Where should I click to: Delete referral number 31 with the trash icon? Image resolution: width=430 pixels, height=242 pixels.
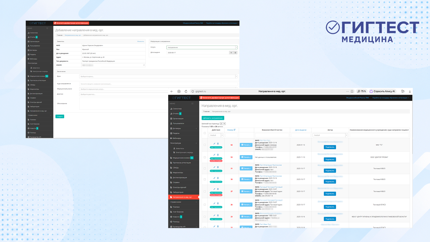point(218,167)
